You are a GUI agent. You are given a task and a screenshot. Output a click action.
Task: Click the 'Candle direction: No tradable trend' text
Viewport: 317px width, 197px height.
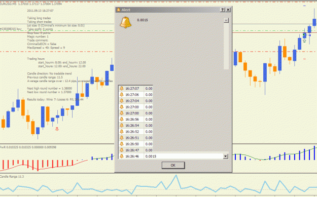coord(49,73)
